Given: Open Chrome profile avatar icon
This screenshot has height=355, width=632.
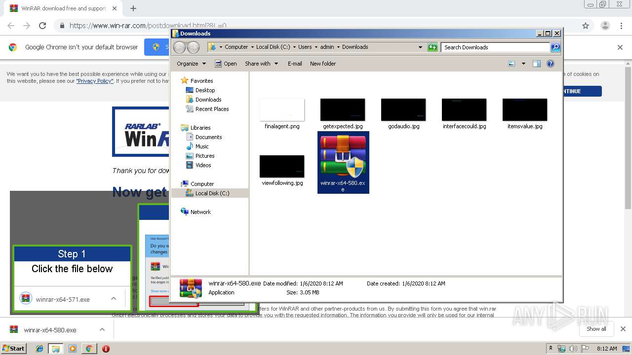Looking at the screenshot, I should click(605, 26).
